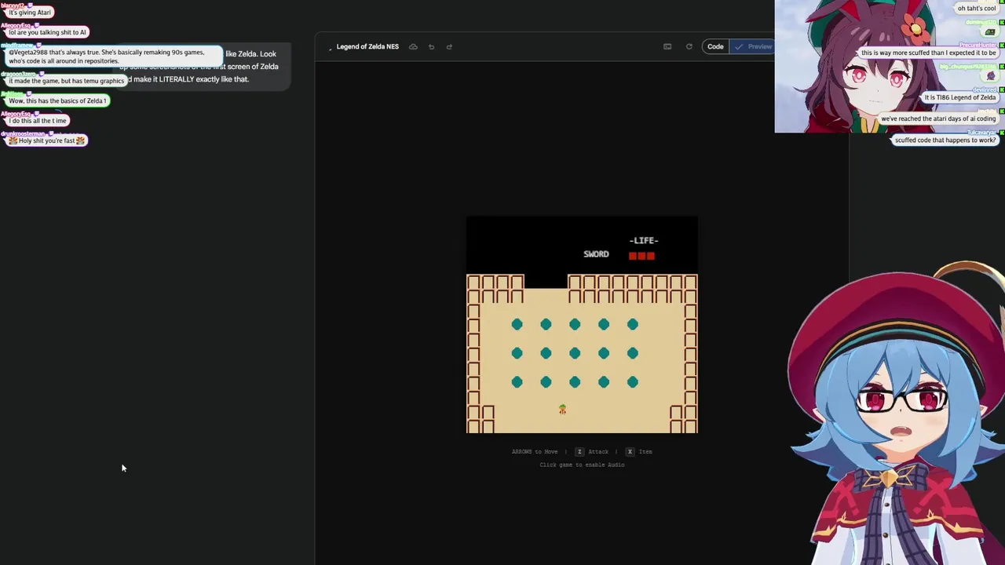
Task: Click the chat message 'lol are you talking shit to AI'
Action: (47, 32)
